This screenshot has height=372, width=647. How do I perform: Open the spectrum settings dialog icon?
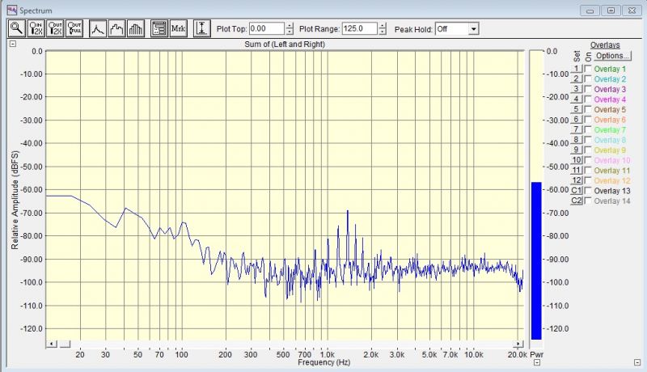point(159,28)
